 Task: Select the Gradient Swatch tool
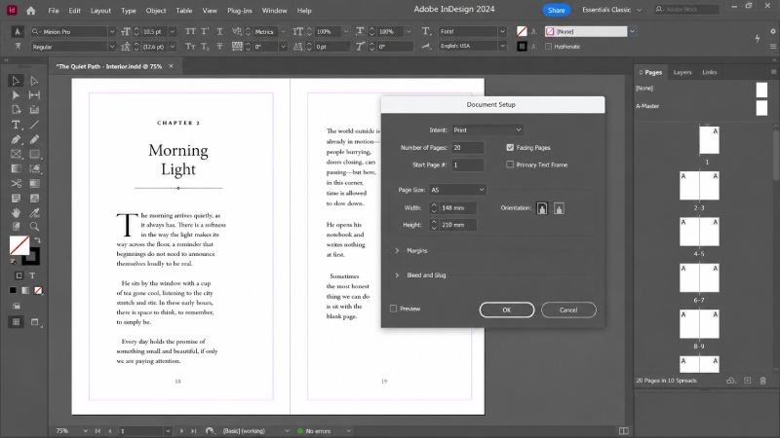(16, 168)
